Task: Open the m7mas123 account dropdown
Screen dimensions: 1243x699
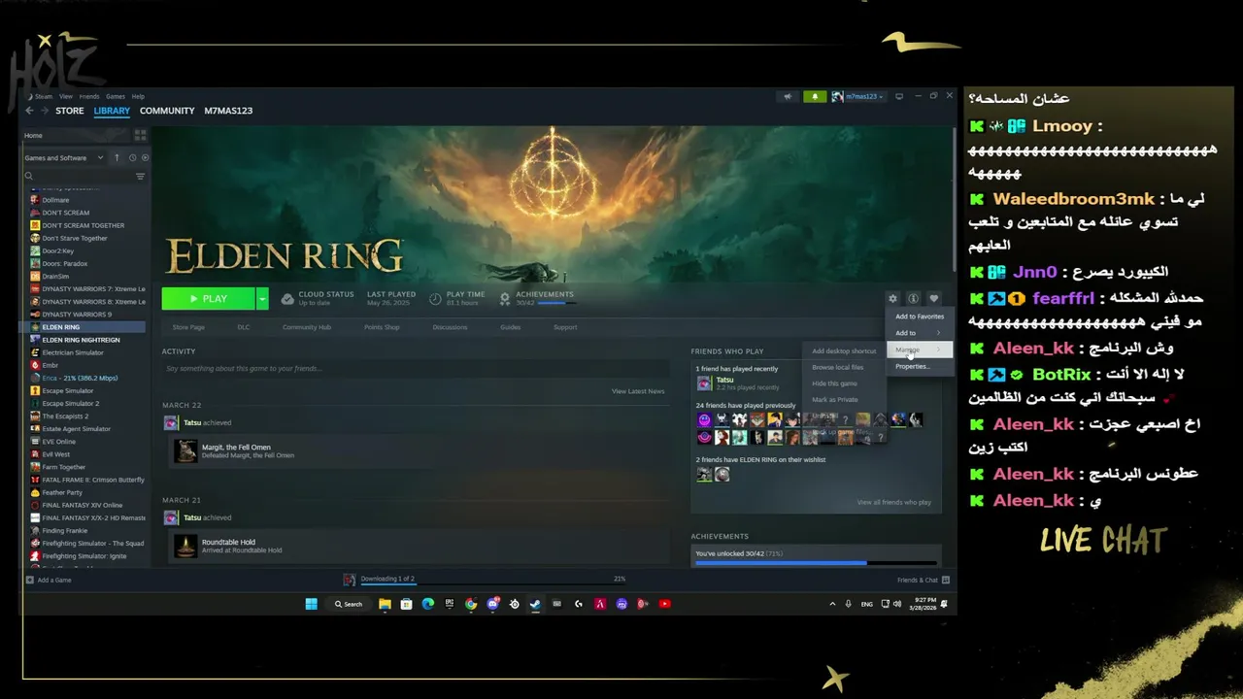Action: (x=857, y=96)
